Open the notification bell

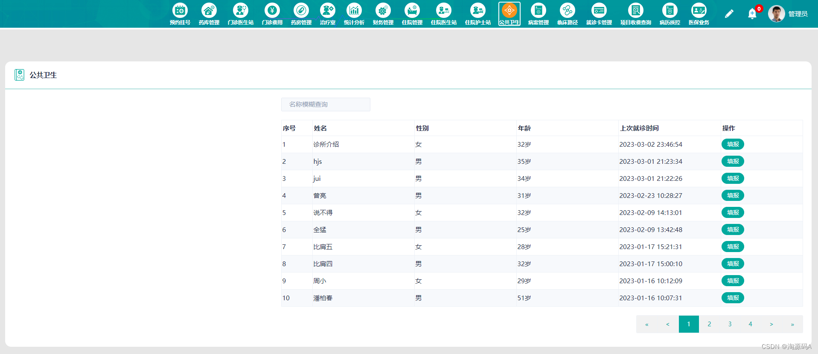pos(752,14)
